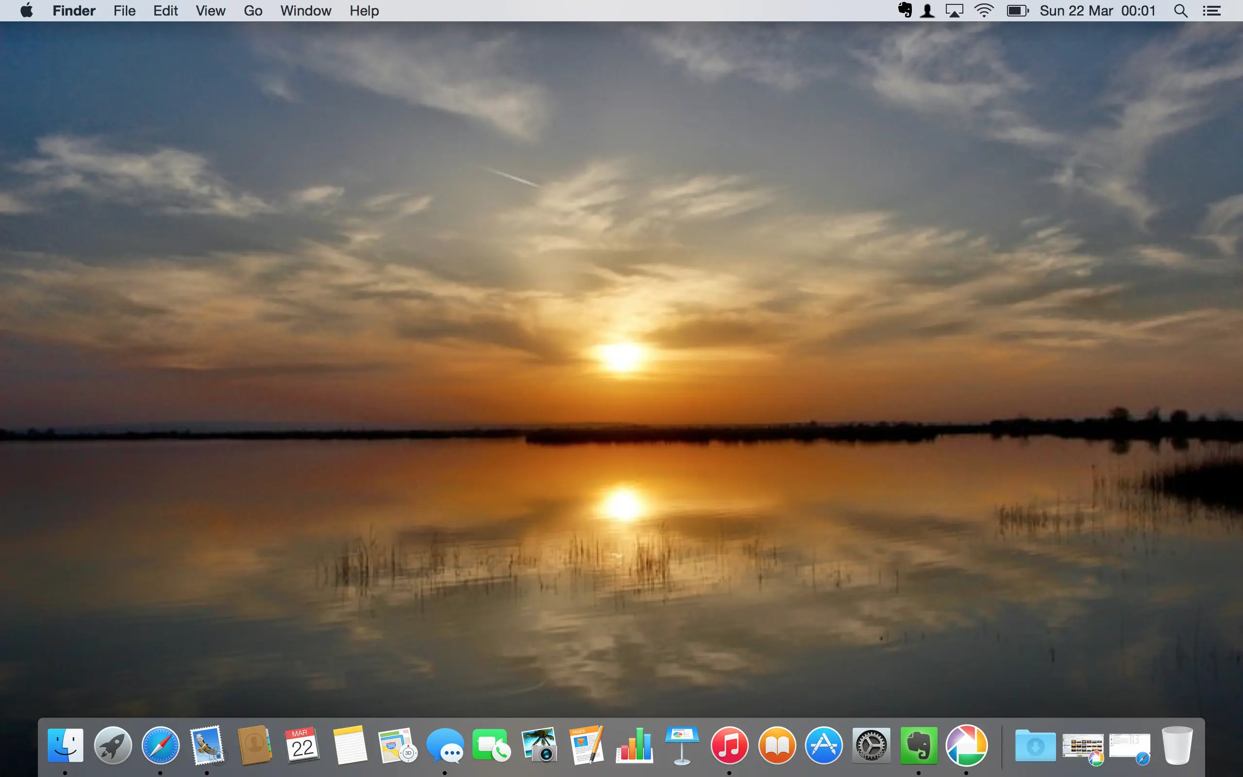Restore the minimized Picasa window thumbnail

click(1083, 746)
